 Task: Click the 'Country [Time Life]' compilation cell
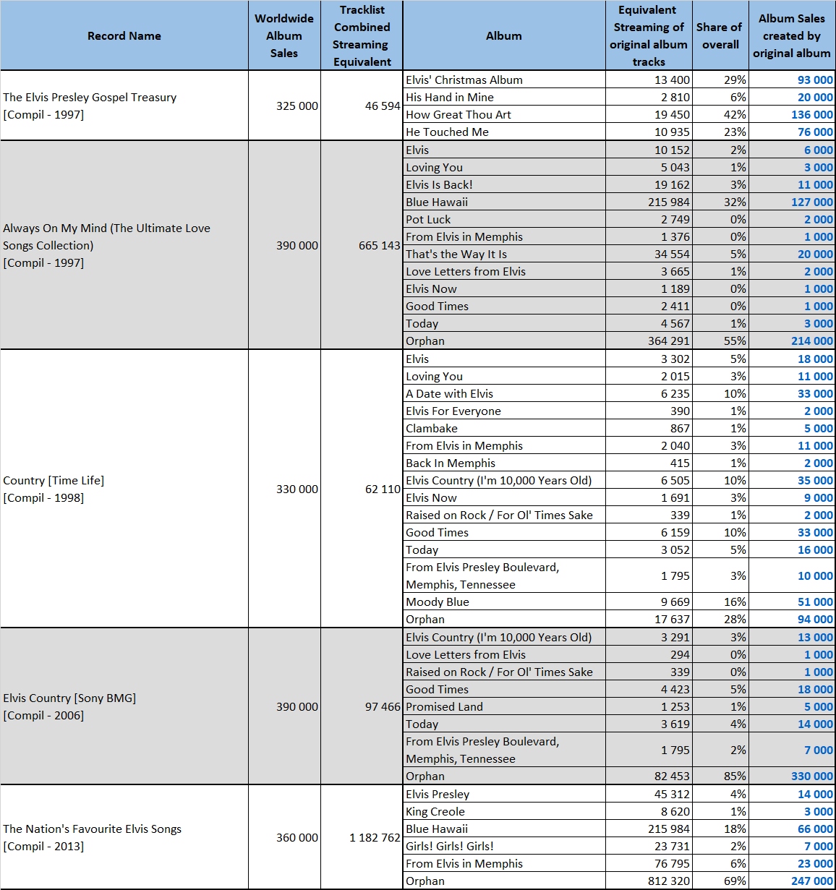tap(124, 489)
